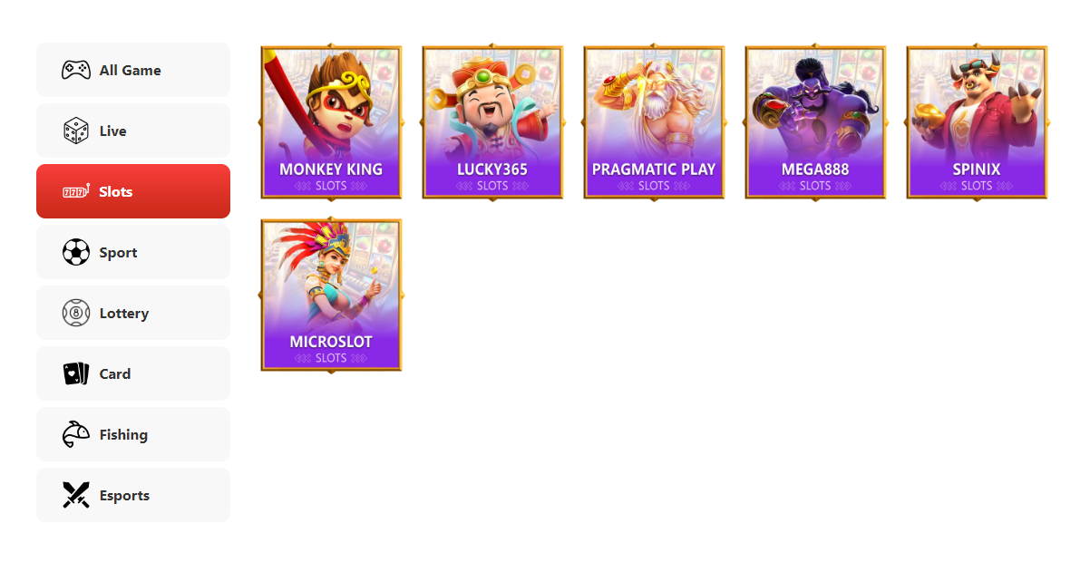Select the Microslot provider card
The height and width of the screenshot is (562, 1090).
point(331,295)
